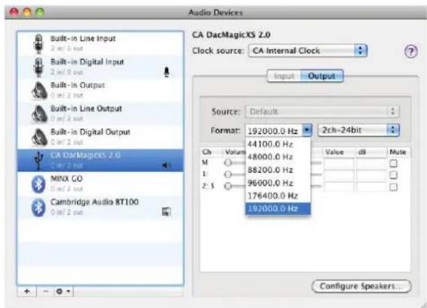This screenshot has height=308, width=427.
Task: Click the Built-in Digital Input microphone icon
Action: pos(39,67)
